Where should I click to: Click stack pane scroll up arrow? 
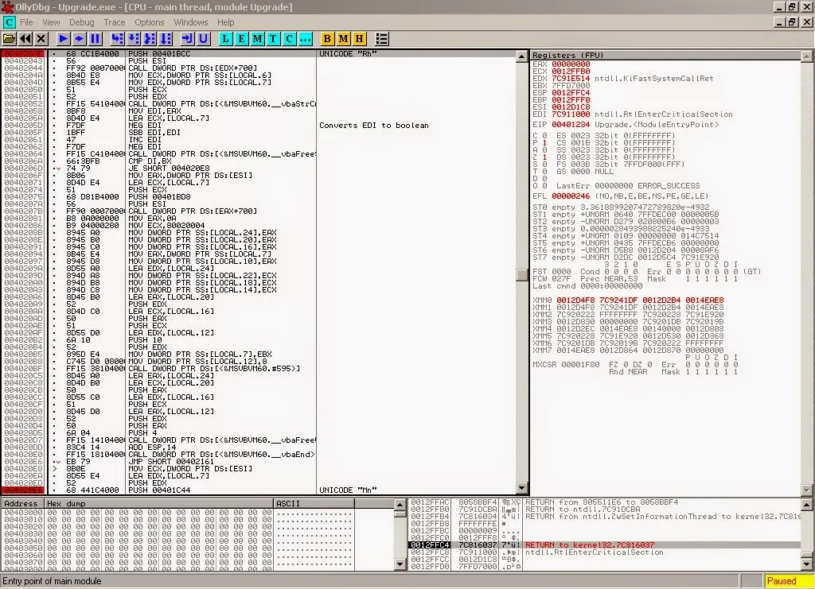click(807, 505)
